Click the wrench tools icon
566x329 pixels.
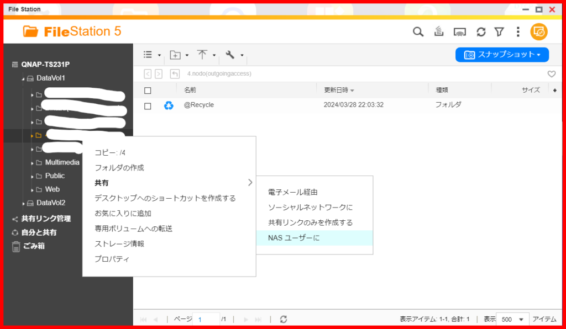pos(230,55)
